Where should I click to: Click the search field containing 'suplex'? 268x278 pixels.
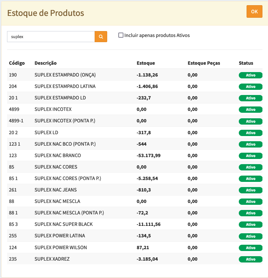(51, 37)
